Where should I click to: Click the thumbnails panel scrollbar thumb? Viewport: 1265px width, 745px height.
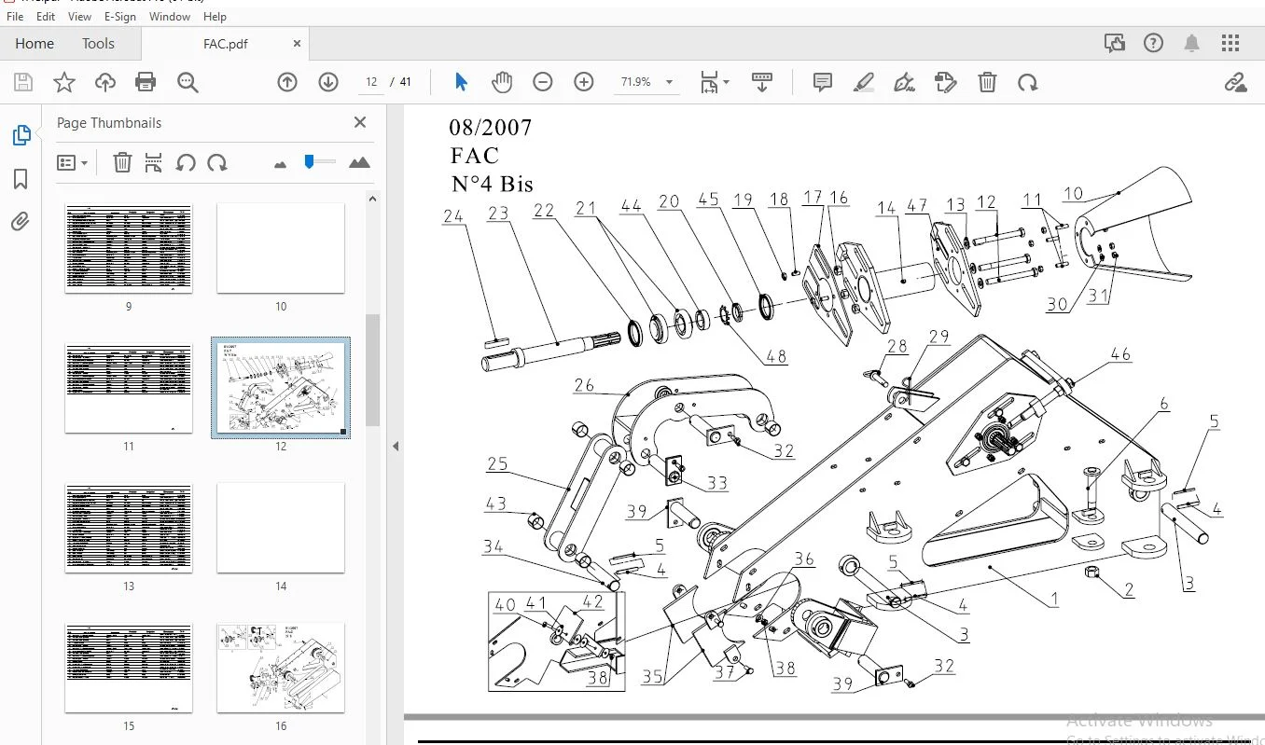[x=372, y=370]
